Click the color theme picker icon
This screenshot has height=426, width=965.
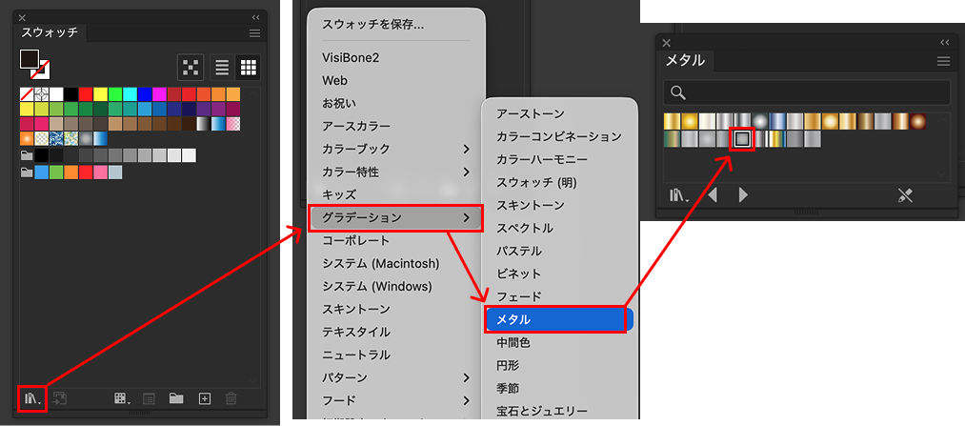pos(191,68)
